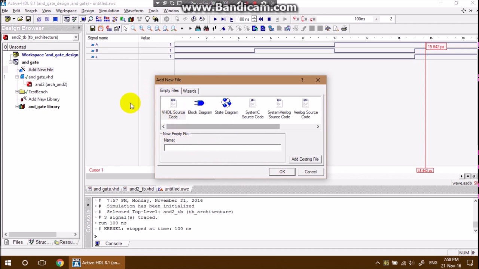Expand the TestBench folder node
Image resolution: width=479 pixels, height=269 pixels.
(17, 92)
